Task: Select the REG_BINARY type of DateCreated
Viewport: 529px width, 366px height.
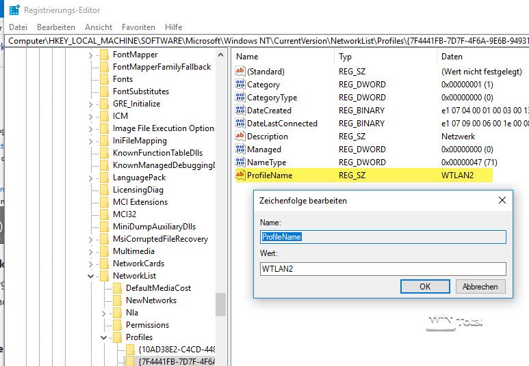Action: click(x=361, y=111)
